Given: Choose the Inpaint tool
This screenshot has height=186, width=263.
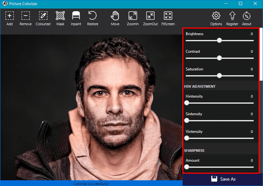Looking at the screenshot, I should tap(76, 18).
